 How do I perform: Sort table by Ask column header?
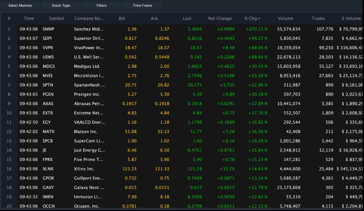(x=154, y=18)
